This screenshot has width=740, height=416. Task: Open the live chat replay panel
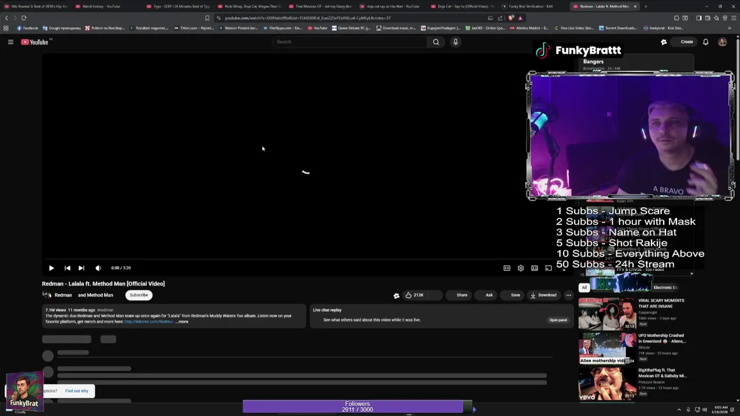[558, 320]
